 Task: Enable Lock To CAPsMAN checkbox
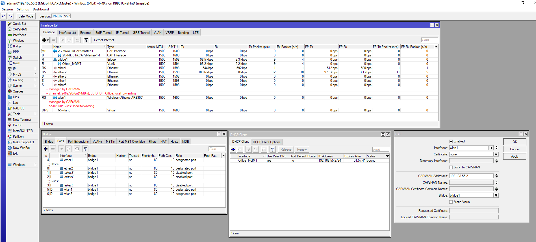(451, 167)
